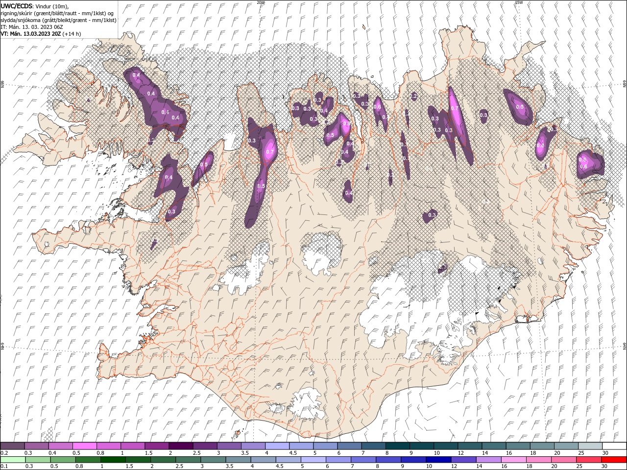
Task: Select lavender 14–16 swatch in rain scale
Action: tap(488, 460)
